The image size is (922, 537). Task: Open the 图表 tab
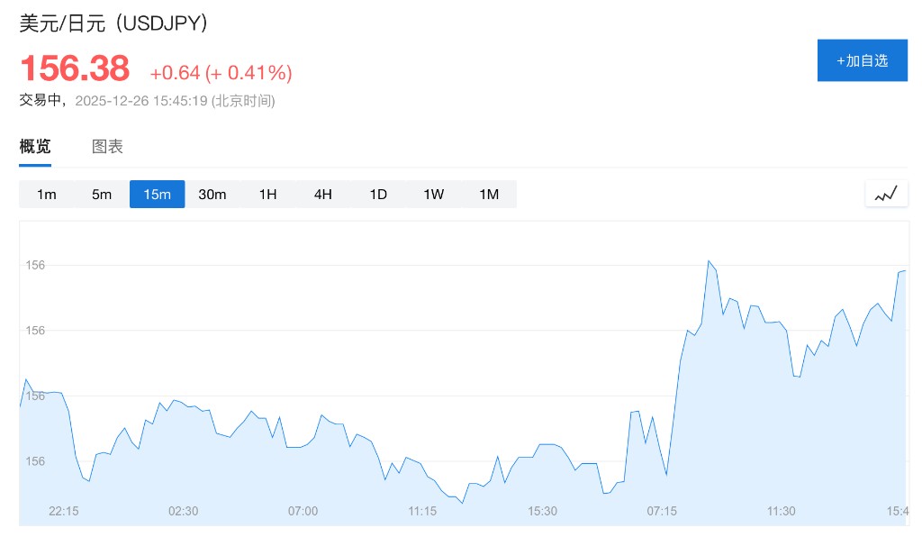click(x=107, y=147)
